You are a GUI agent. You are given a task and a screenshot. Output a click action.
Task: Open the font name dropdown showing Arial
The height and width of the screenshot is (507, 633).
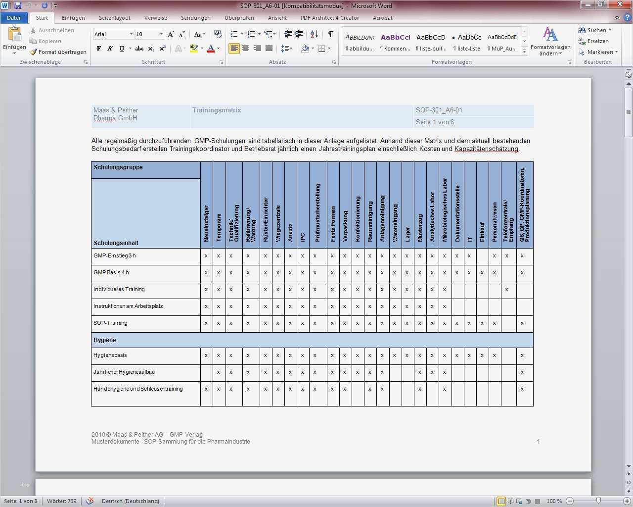(x=131, y=34)
